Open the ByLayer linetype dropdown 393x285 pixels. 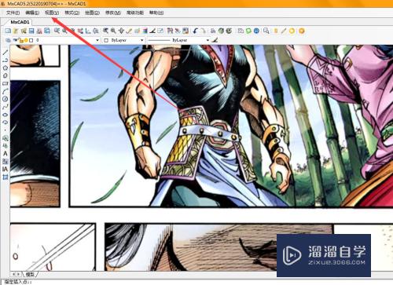178,40
